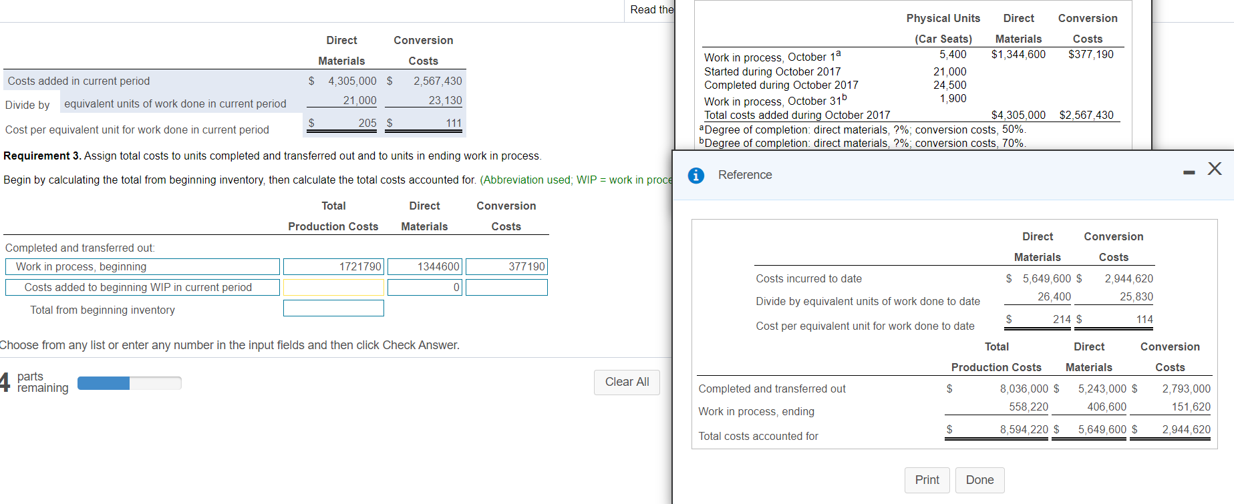Click the 4,305,000 costs added value

(x=352, y=81)
